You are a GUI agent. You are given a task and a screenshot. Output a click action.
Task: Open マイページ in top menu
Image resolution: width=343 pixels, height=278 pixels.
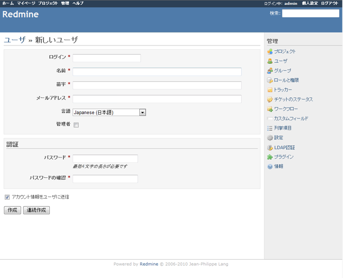pos(26,3)
